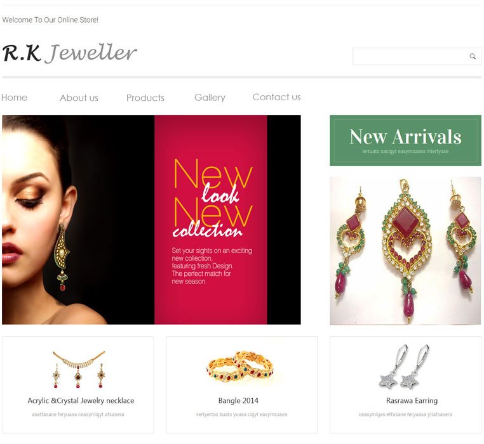Select the New Arrivals green banner

[x=405, y=140]
